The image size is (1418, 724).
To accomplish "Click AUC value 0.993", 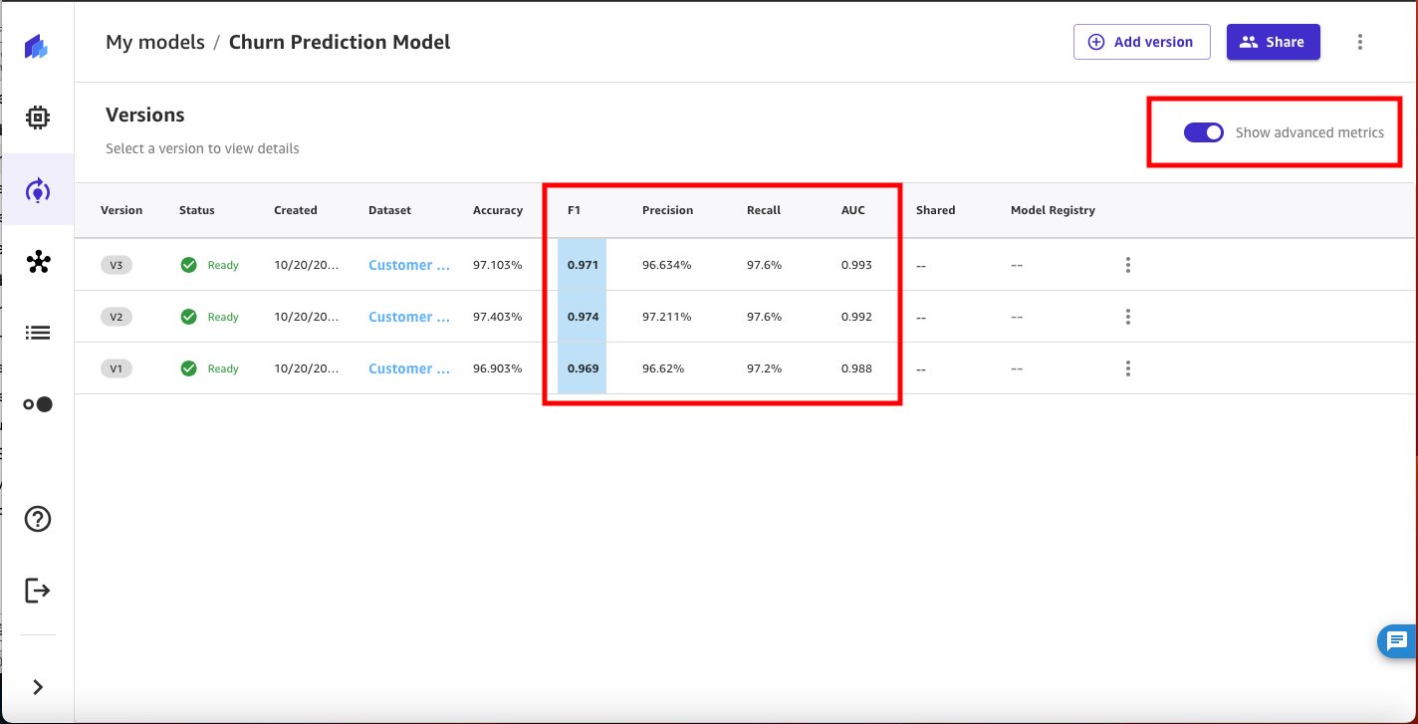I will click(x=856, y=265).
